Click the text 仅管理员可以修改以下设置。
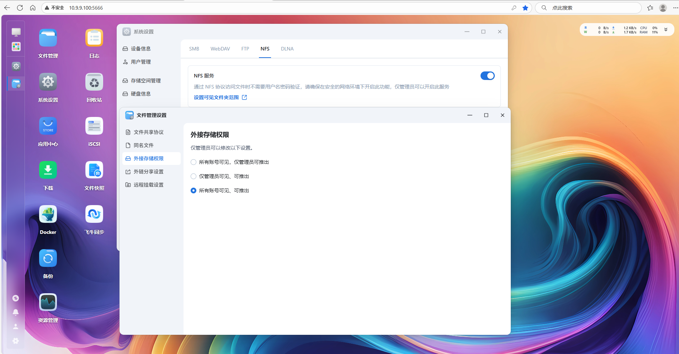The width and height of the screenshot is (679, 354). click(x=222, y=148)
